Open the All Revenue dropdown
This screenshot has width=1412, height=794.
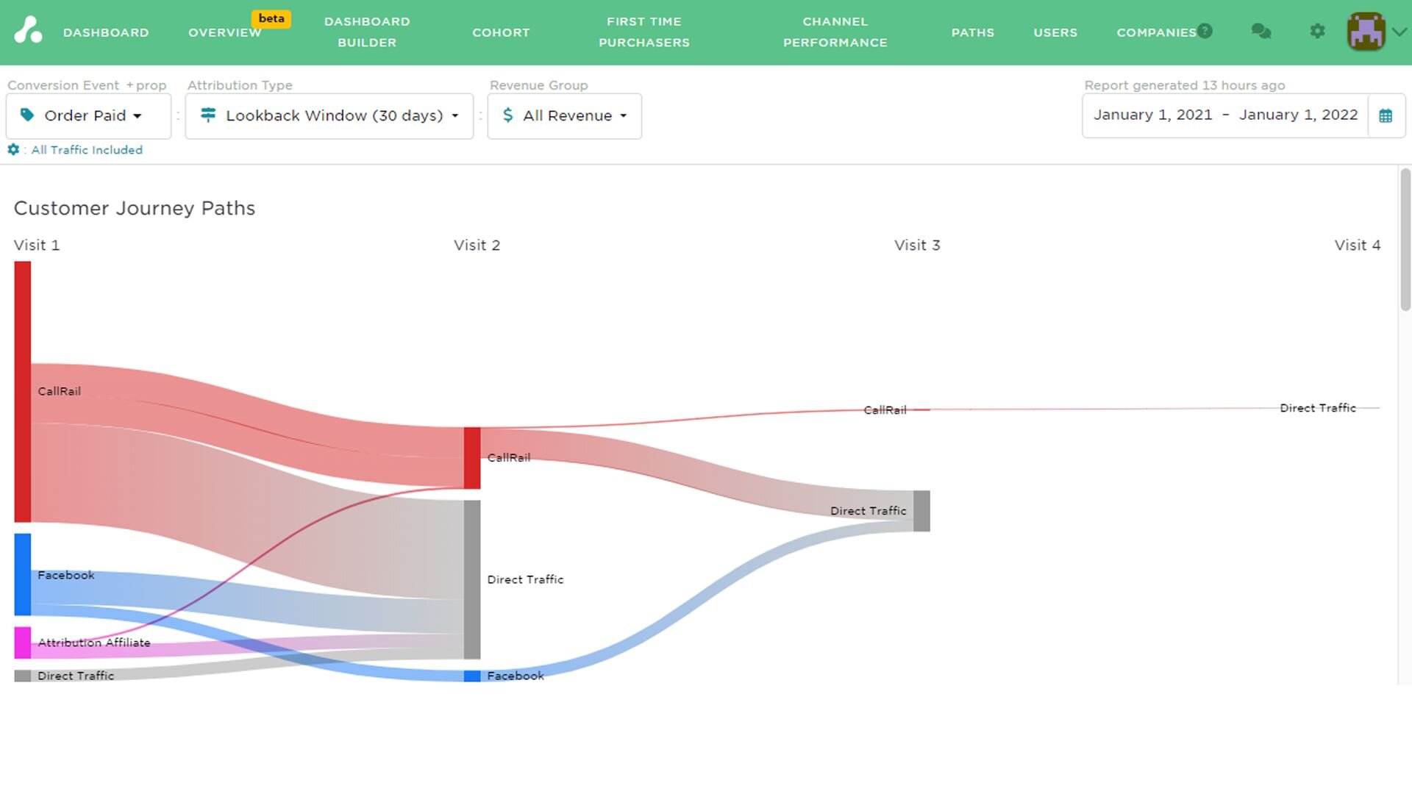point(565,115)
